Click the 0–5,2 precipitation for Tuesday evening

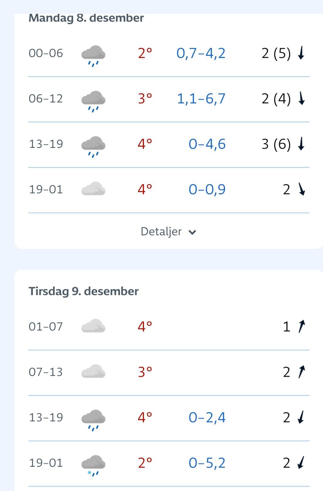click(207, 463)
